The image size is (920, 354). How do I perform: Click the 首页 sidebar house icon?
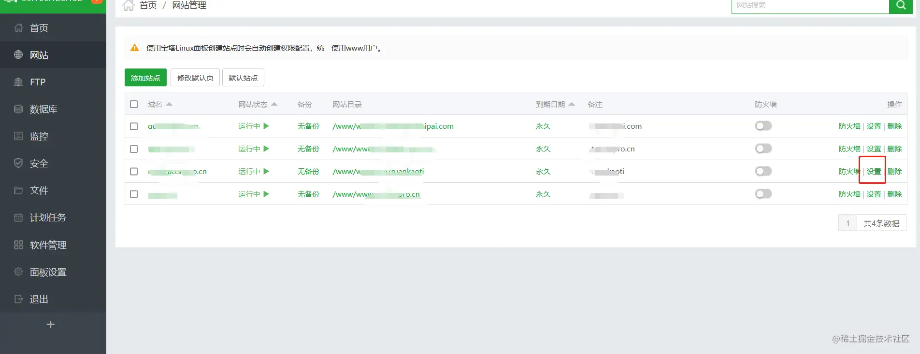click(x=18, y=28)
